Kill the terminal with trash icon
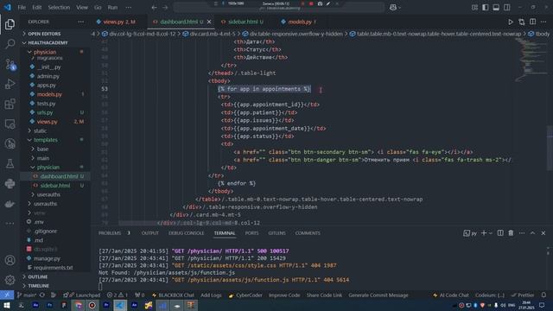Screen dimensions: 553x311 point(511,233)
